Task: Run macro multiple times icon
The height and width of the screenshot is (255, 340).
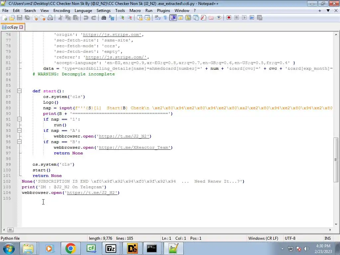Action: point(252,18)
